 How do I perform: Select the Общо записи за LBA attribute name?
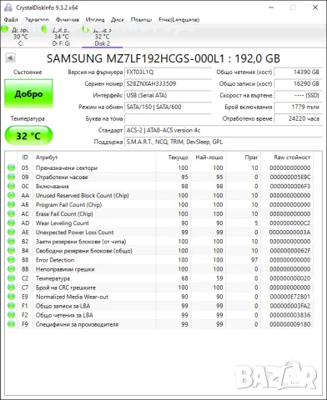[63, 306]
